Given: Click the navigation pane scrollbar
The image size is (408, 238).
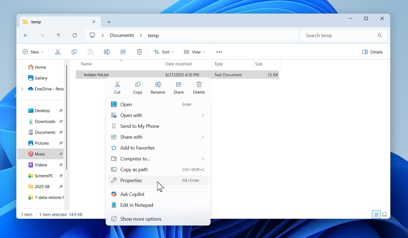Looking at the screenshot, I should point(67,118).
